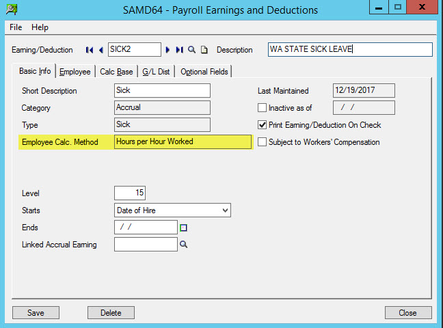Go to last earning/deduction record

coord(179,50)
